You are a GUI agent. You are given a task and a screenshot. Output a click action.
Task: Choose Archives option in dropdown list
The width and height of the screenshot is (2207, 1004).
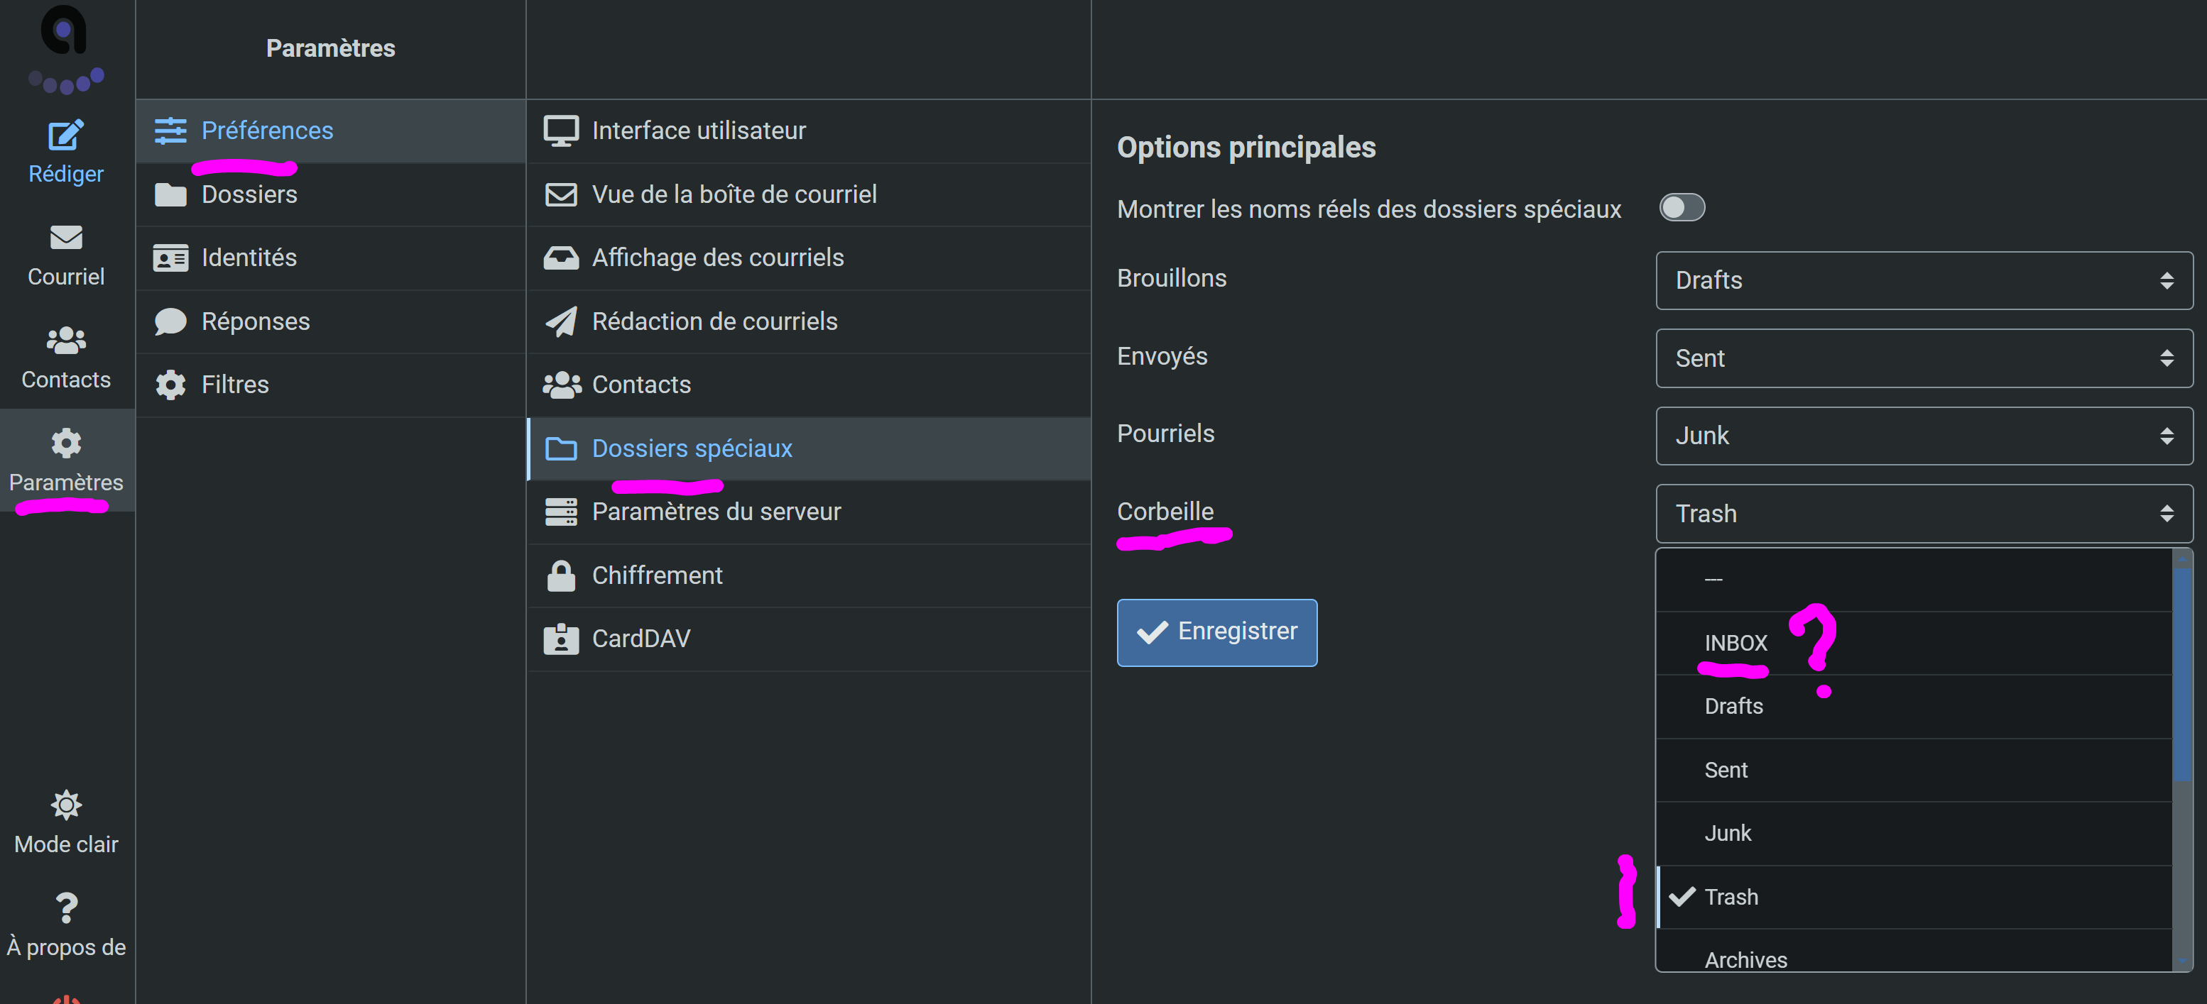point(1745,959)
